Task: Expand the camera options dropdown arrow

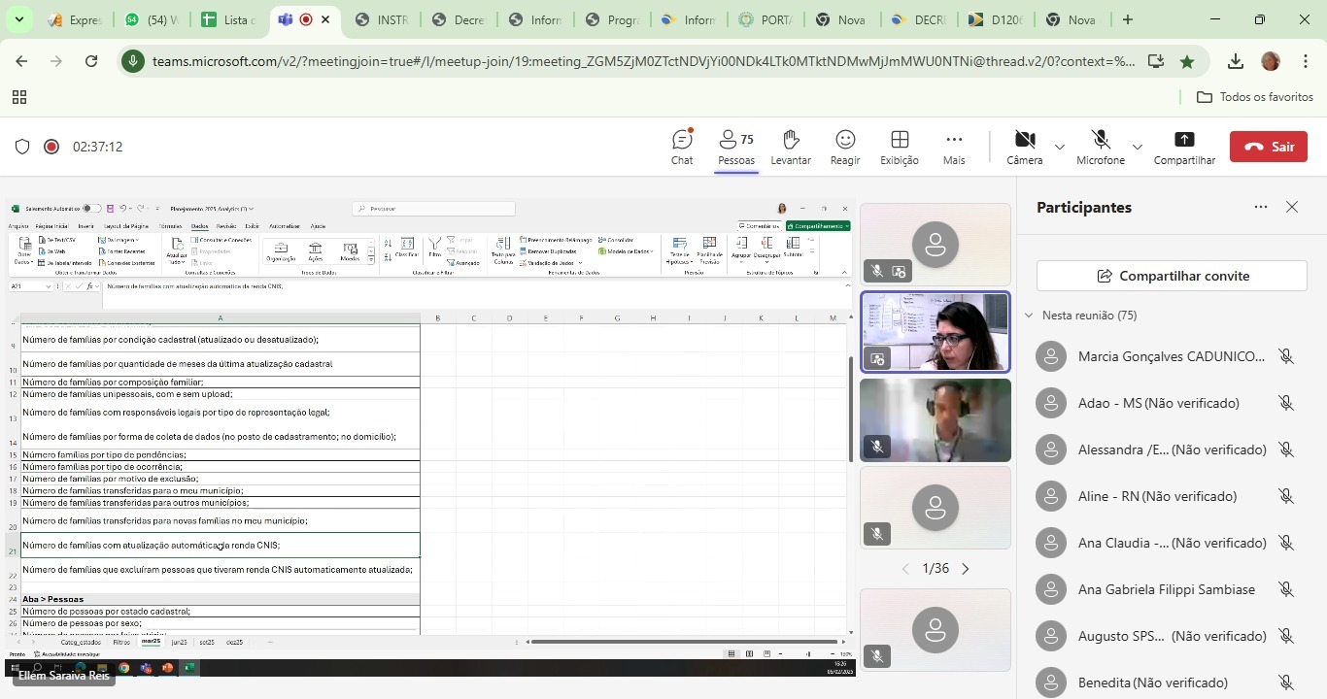Action: pyautogui.click(x=1060, y=148)
